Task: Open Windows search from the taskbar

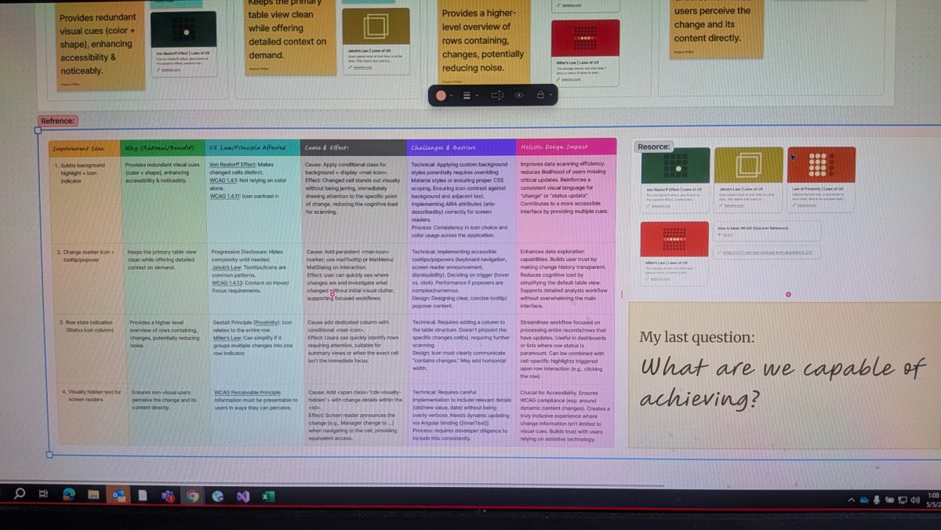Action: click(x=19, y=495)
